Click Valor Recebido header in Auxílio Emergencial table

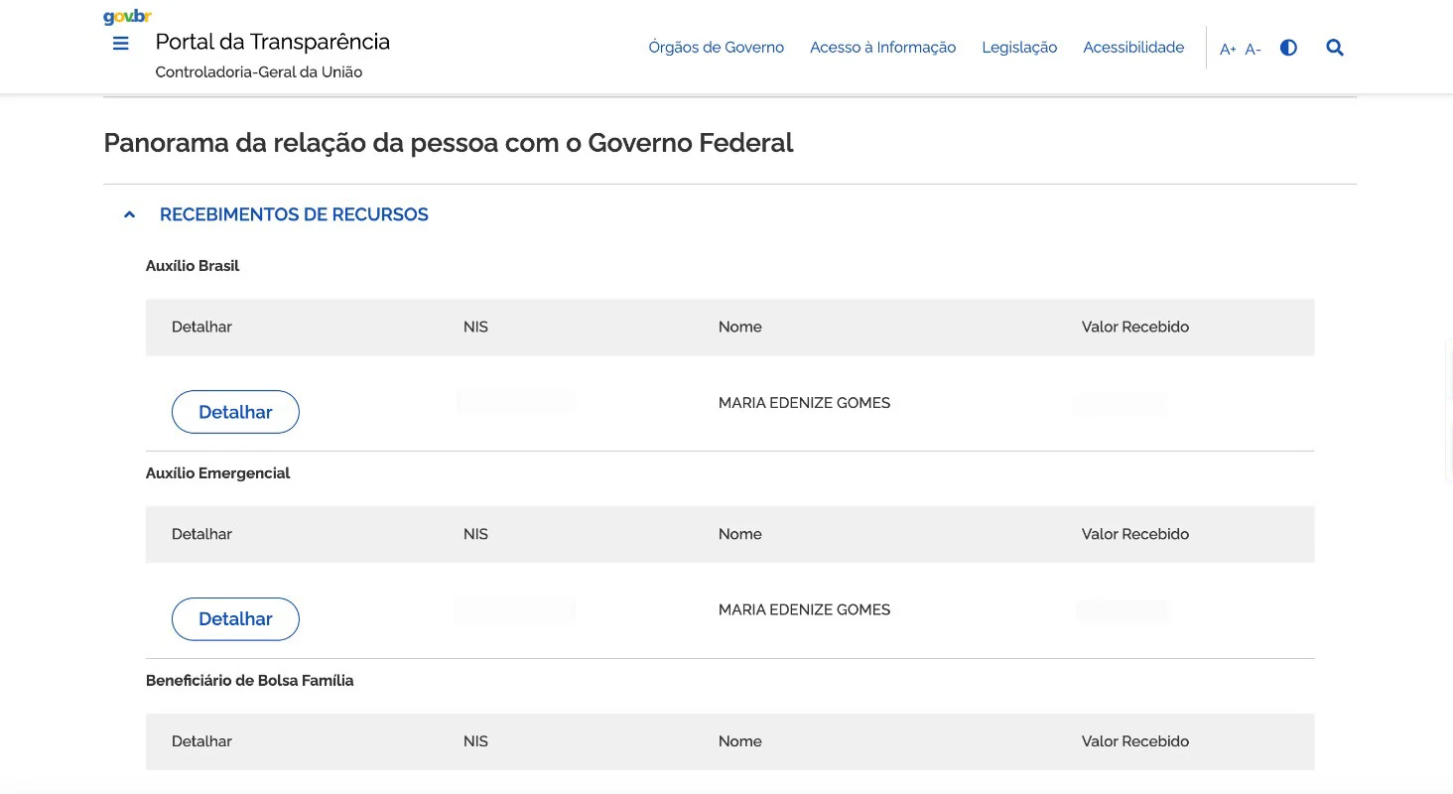[1134, 534]
